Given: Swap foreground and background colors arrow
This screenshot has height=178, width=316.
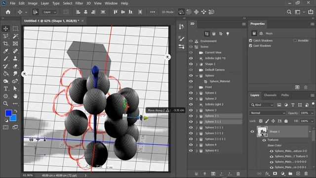Looking at the screenshot, I should click(x=15, y=111).
